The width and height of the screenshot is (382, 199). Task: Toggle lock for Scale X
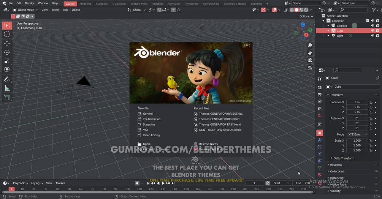coord(371,141)
